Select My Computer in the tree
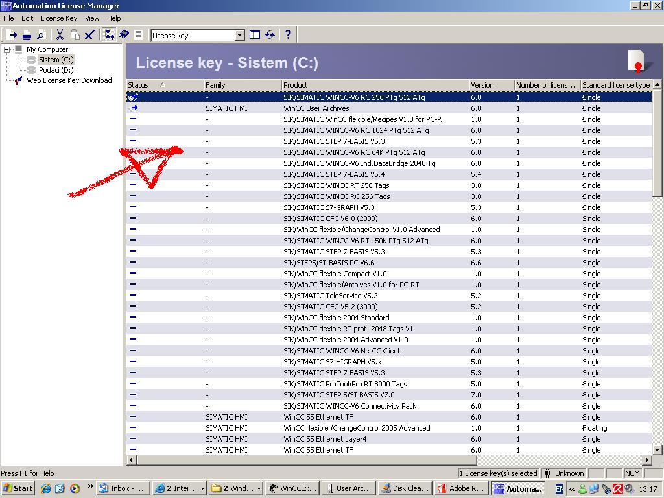 click(47, 49)
